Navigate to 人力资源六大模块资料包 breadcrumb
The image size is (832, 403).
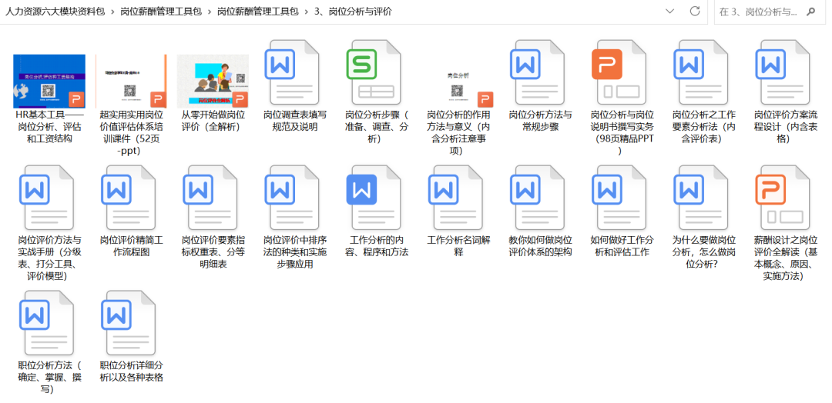tap(55, 12)
